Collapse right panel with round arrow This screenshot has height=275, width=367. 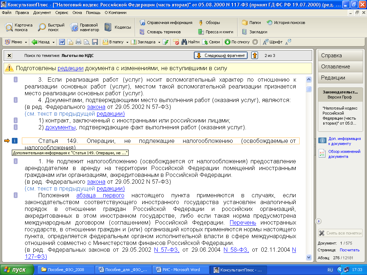(319, 221)
